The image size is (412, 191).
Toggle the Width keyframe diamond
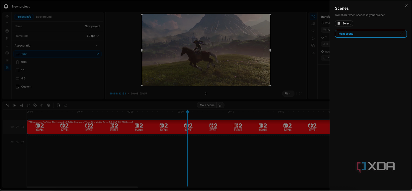point(322,23)
